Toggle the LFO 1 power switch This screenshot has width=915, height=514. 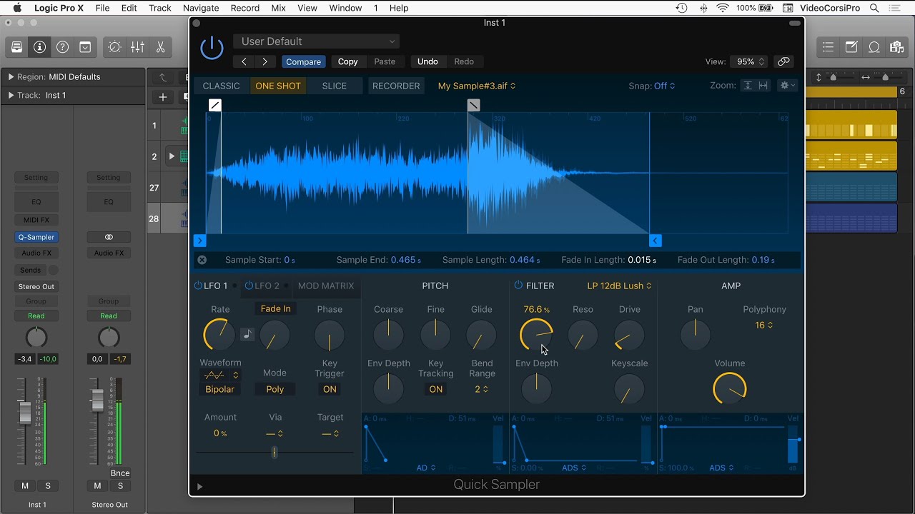198,286
